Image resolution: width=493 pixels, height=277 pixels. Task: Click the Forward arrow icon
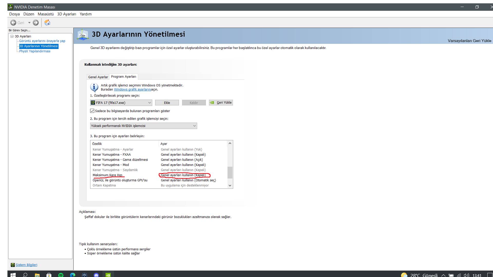tap(36, 23)
